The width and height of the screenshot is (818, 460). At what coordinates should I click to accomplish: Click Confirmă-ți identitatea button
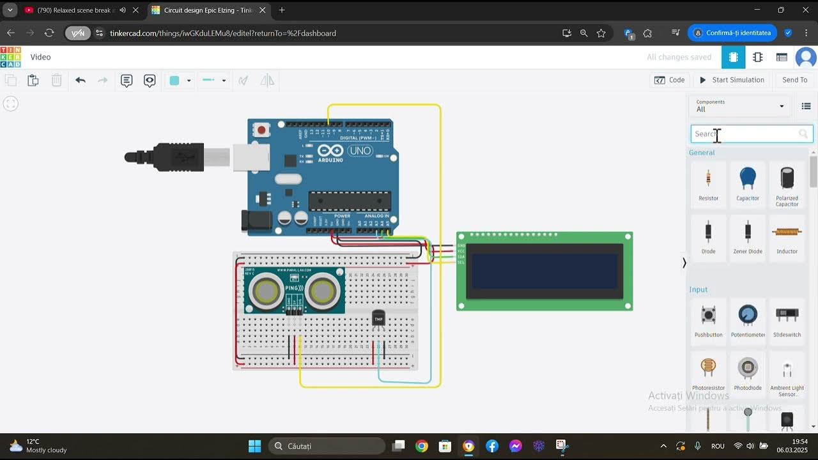[733, 33]
